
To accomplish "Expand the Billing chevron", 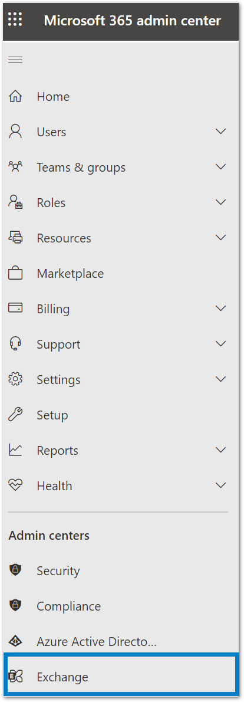I will point(221,309).
